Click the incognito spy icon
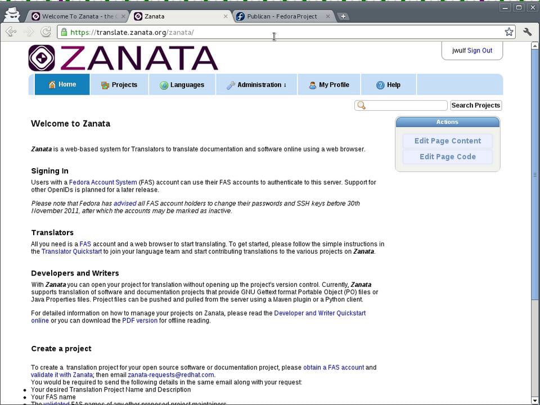Screen dimensions: 540x405 [12, 15]
